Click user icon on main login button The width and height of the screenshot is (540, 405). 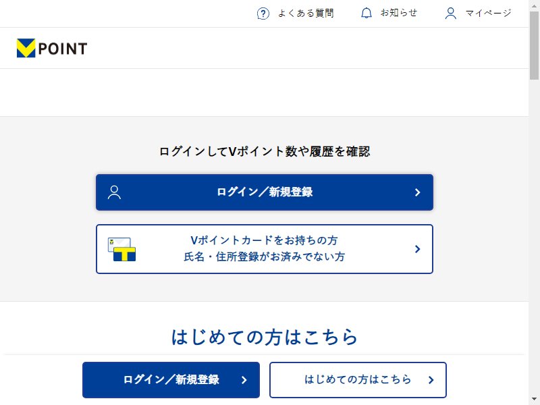pyautogui.click(x=114, y=192)
